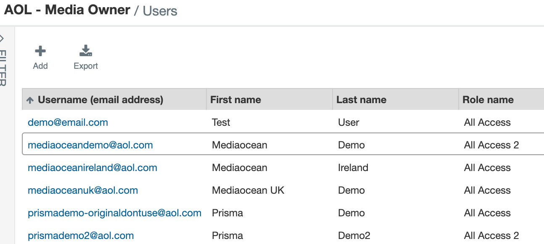Click All Access 2 role for mediaoceandemo@aol.com

[491, 145]
